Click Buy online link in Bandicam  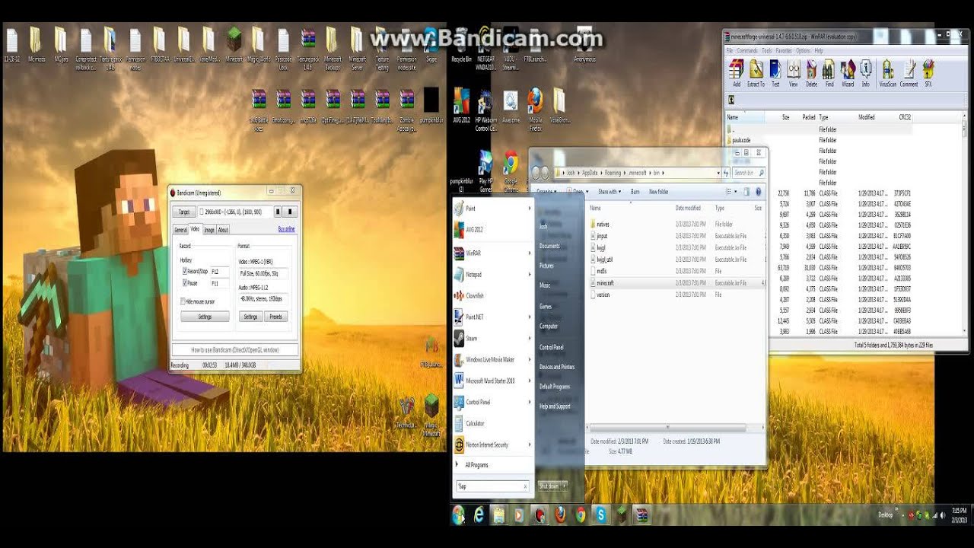click(x=286, y=229)
